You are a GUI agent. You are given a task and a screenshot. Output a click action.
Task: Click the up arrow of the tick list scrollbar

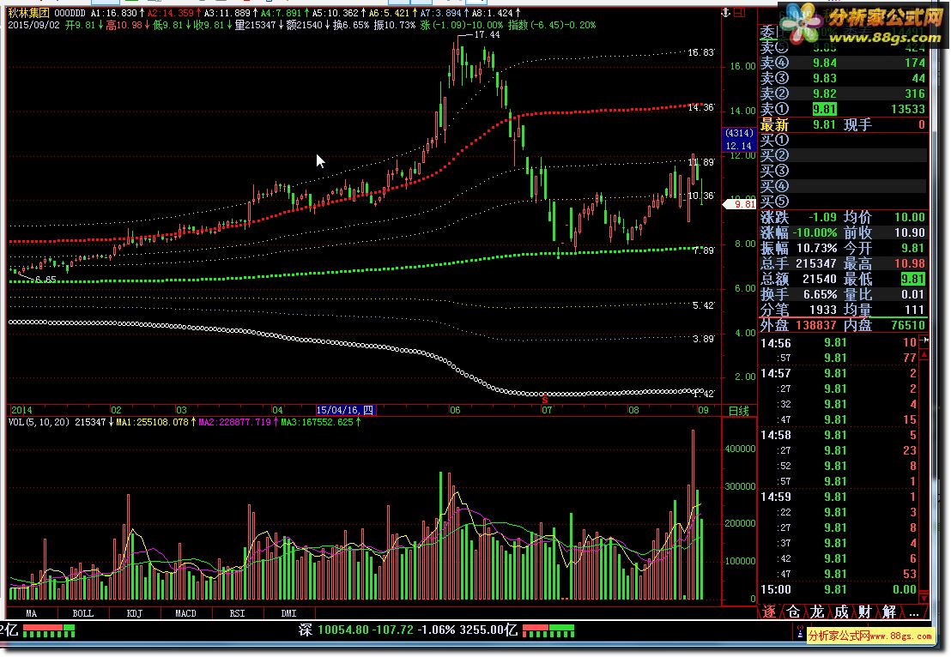coord(924,353)
